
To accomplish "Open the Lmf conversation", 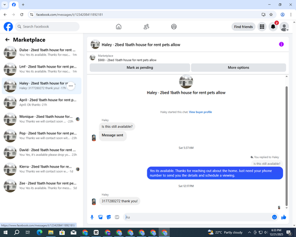I will point(41,69).
